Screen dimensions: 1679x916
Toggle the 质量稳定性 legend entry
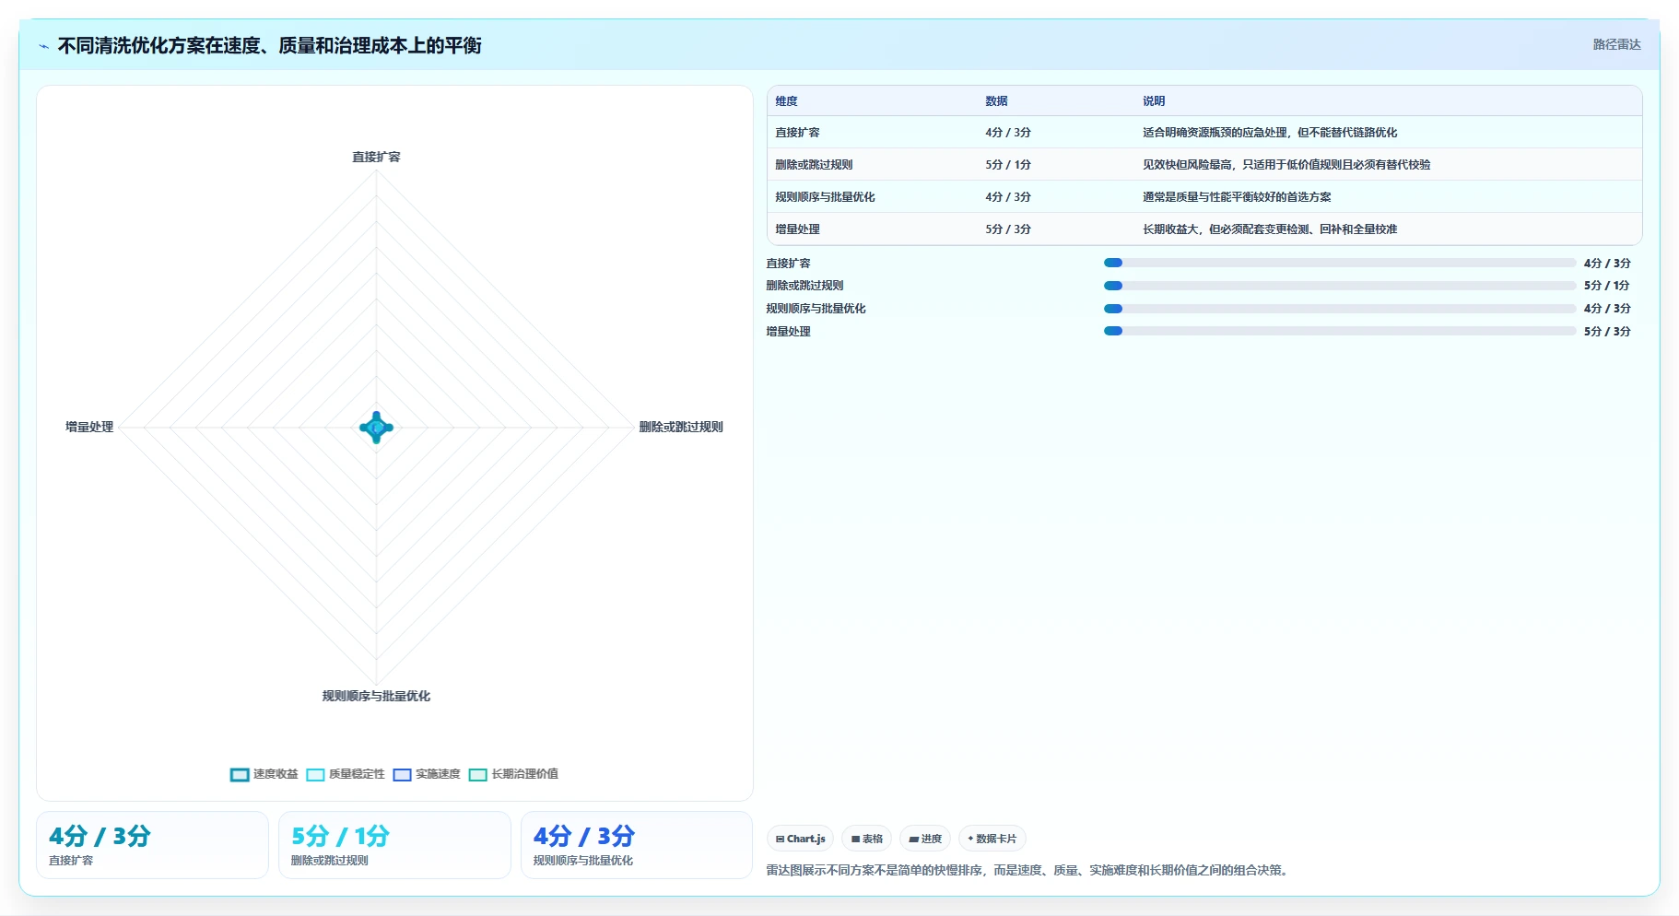click(346, 774)
